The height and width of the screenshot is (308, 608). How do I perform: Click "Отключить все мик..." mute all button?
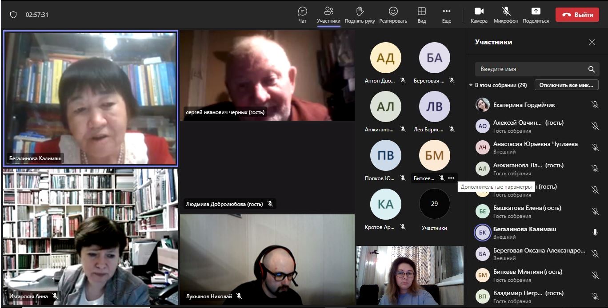pyautogui.click(x=566, y=85)
